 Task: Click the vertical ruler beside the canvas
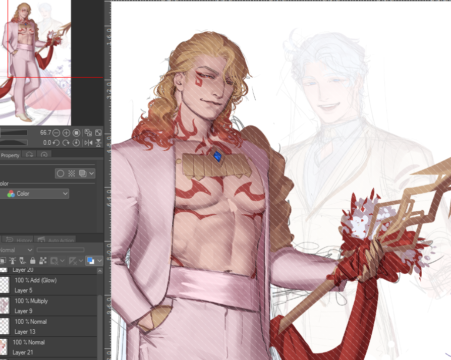[108, 180]
